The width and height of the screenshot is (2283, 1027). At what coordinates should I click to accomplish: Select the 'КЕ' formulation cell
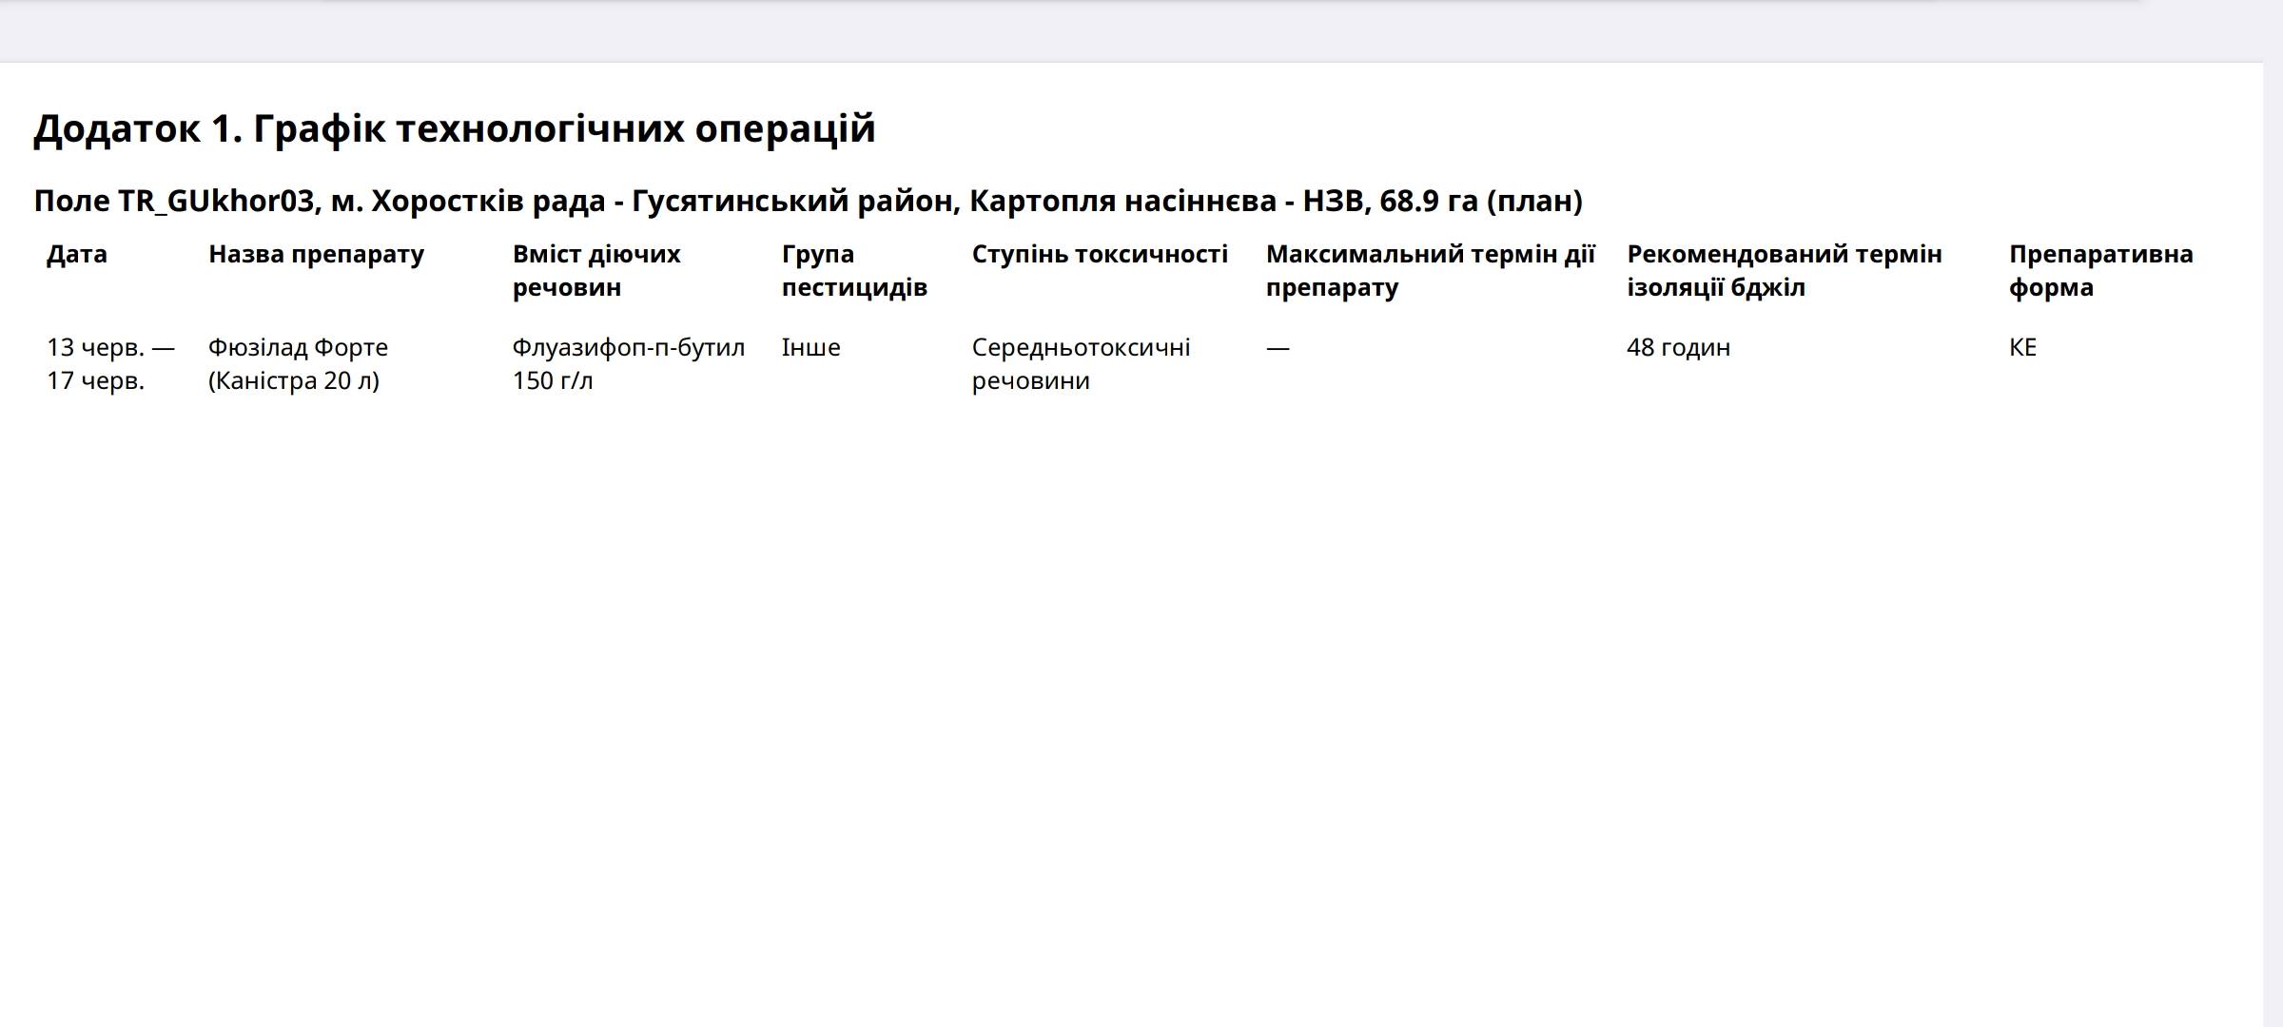coord(2022,347)
